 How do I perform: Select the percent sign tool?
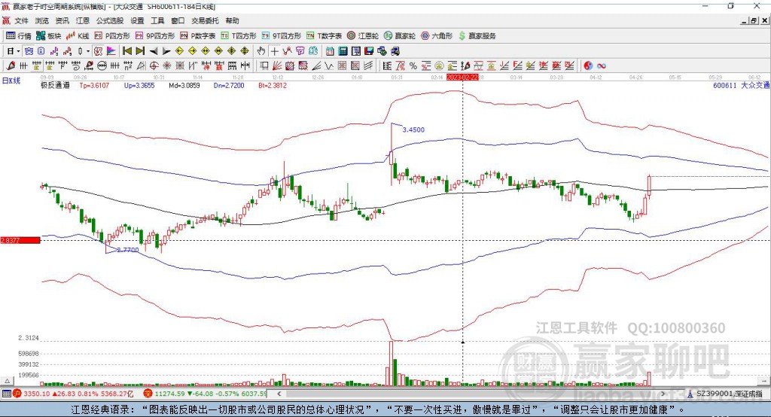tap(413, 65)
